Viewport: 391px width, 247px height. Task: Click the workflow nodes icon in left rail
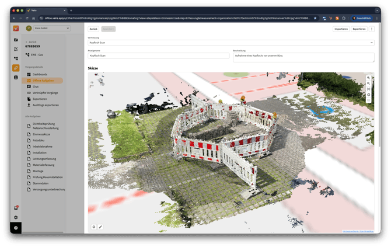16,58
